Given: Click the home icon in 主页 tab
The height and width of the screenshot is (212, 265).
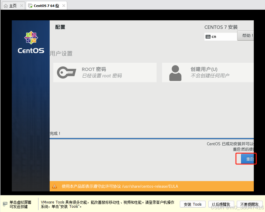Looking at the screenshot, I should (6, 6).
